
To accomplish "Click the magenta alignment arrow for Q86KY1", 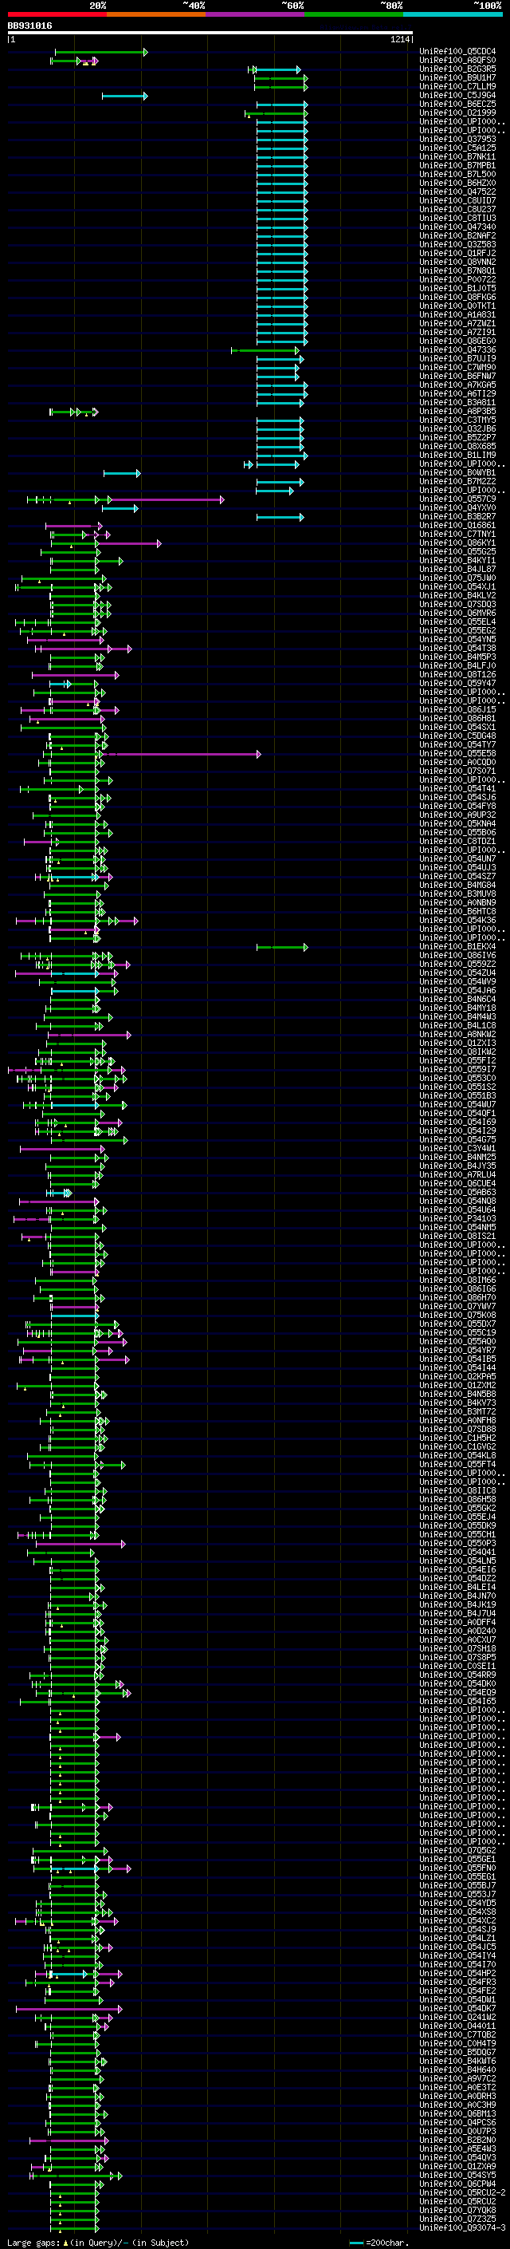I will click(x=129, y=544).
